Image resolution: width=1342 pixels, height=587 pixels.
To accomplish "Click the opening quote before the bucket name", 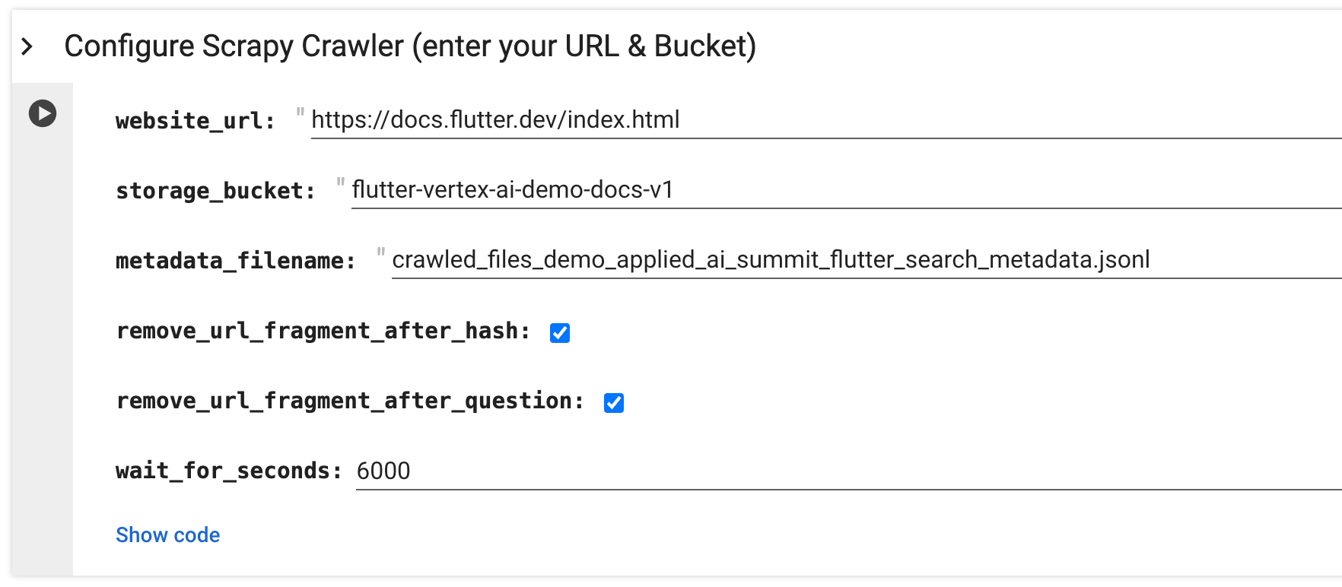I will pos(341,185).
